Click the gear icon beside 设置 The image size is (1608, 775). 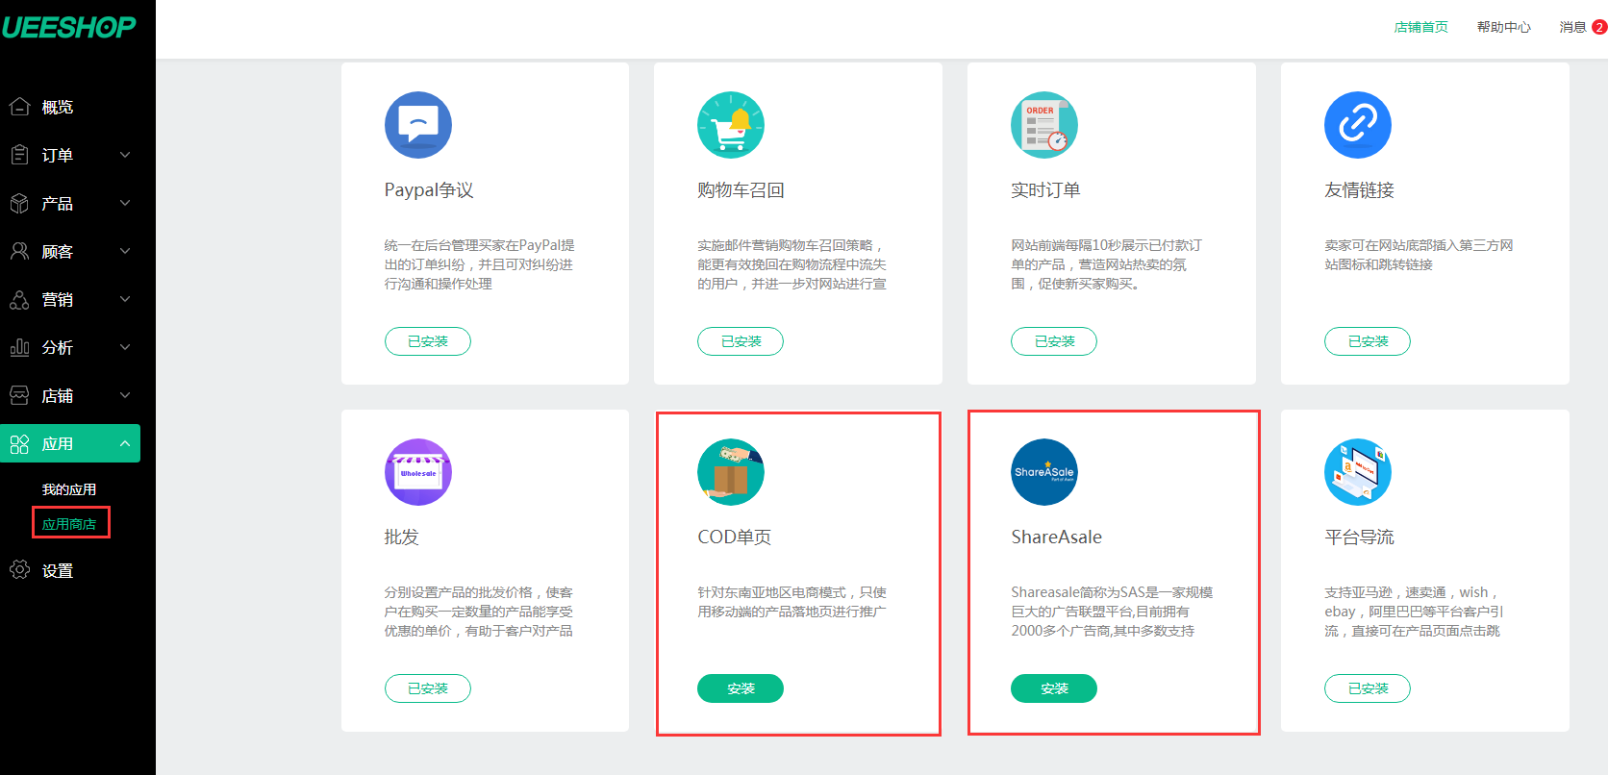[19, 570]
